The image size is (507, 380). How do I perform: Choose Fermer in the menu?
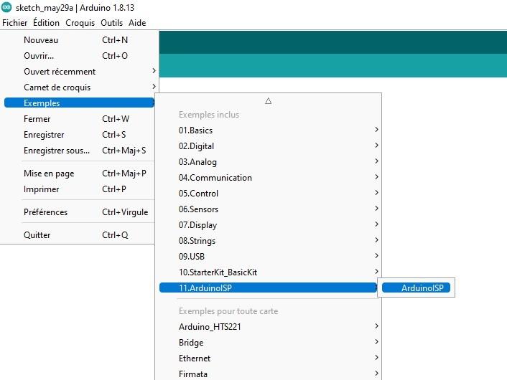[x=79, y=119]
